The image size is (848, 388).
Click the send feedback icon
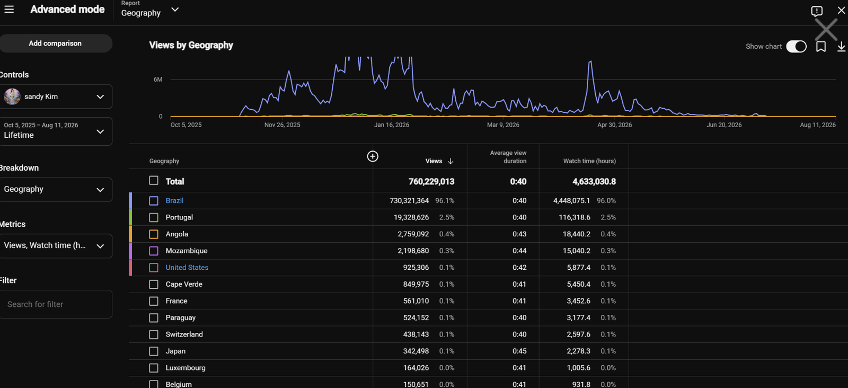(x=817, y=11)
